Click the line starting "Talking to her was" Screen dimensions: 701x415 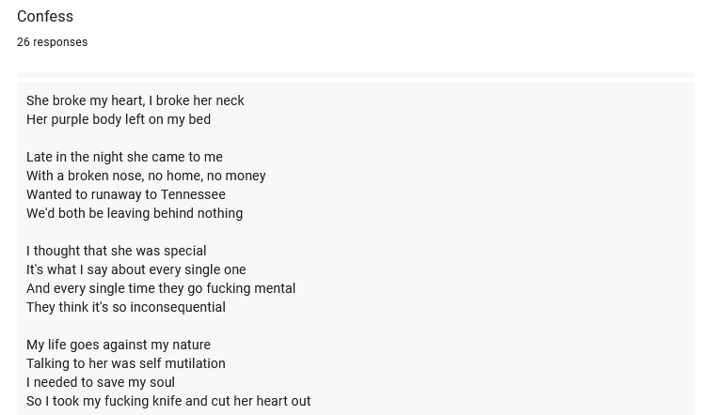point(126,363)
